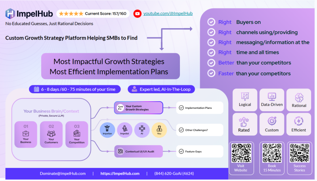Click the Visit Website QR code
317x181 pixels.
pyautogui.click(x=241, y=153)
